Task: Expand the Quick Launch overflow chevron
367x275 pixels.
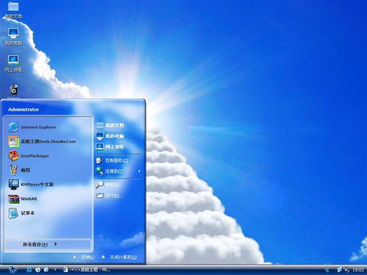Action: [55, 270]
